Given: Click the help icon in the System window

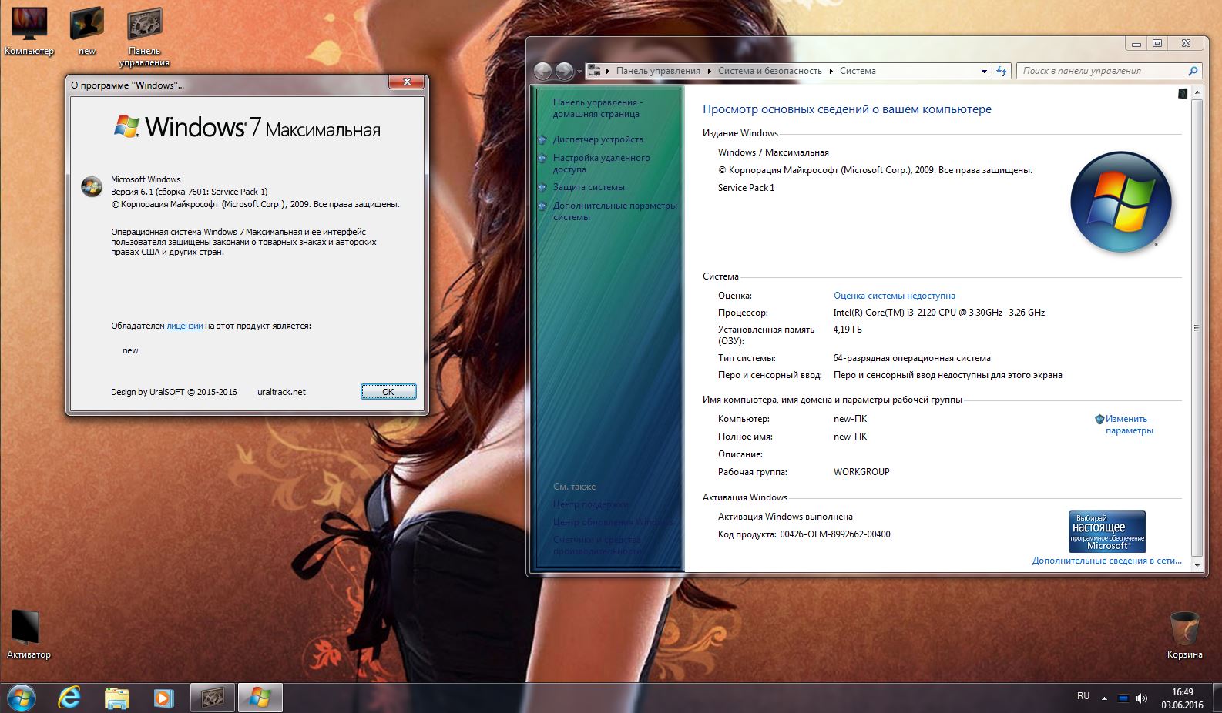Looking at the screenshot, I should tap(1183, 93).
